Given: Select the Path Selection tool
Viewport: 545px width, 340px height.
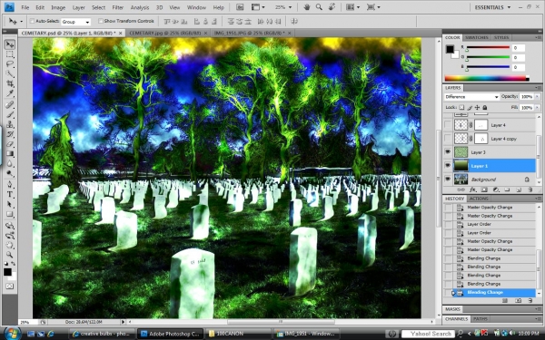Looking at the screenshot, I should 10,204.
